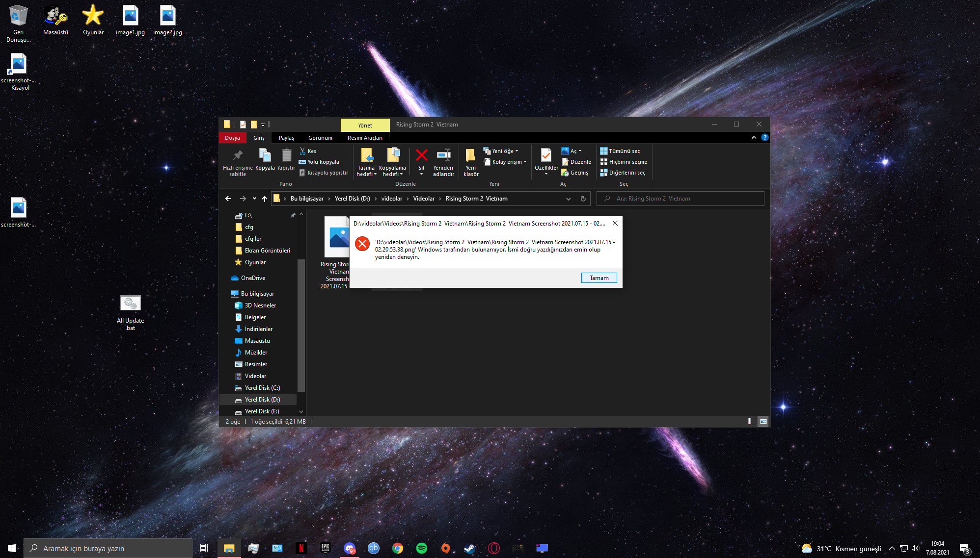
Task: Close the error dialog with X
Action: 615,223
